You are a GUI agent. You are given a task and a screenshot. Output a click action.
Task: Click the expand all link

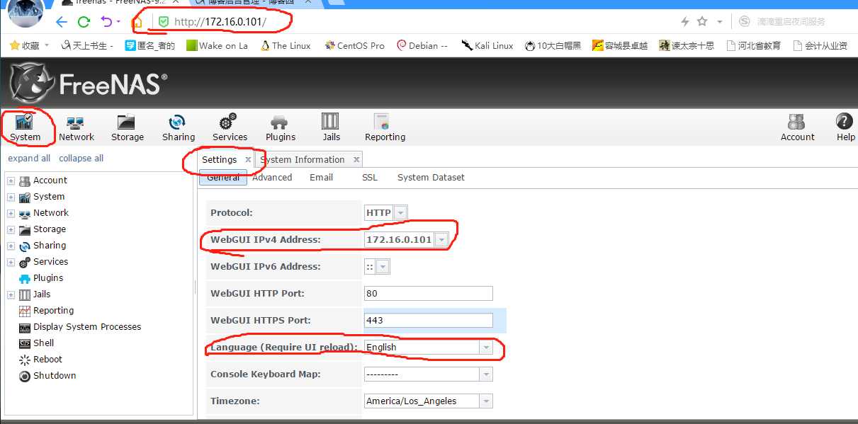coord(29,159)
